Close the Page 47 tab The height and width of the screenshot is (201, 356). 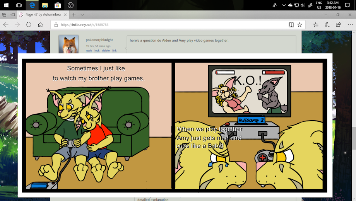tap(64, 15)
